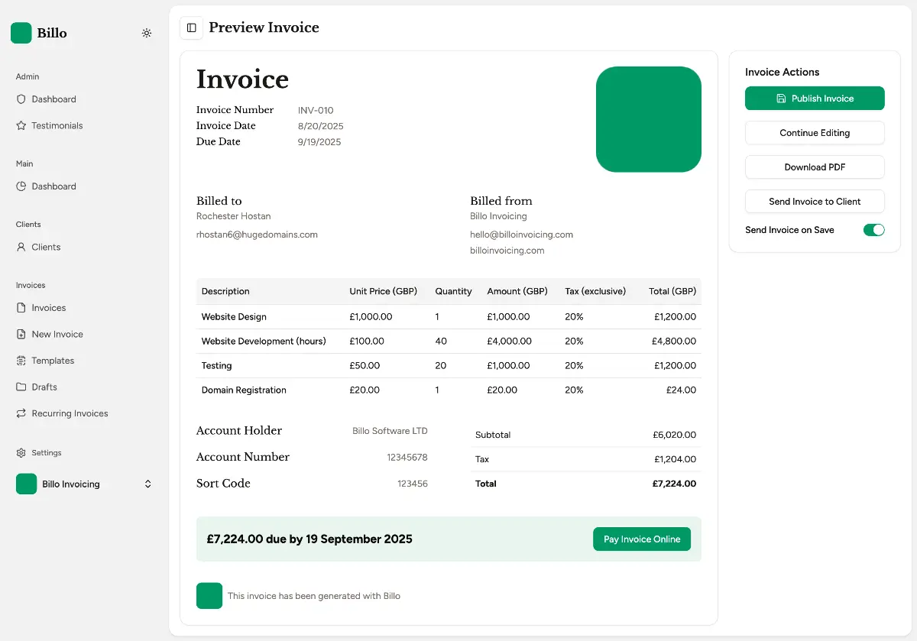This screenshot has height=641, width=917.
Task: Click the Clients person icon
Action: click(x=21, y=247)
